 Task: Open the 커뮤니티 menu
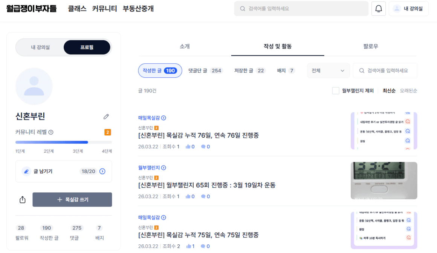(104, 9)
